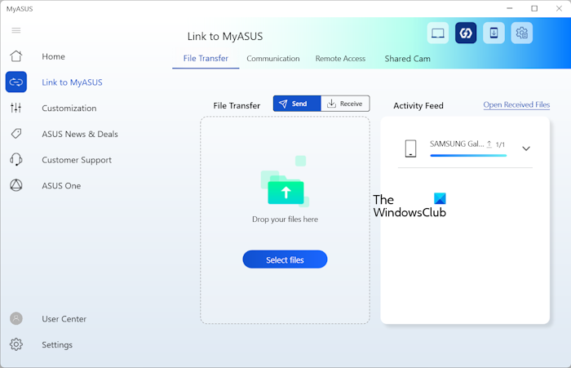Maximize the MyASUS window

[x=534, y=8]
